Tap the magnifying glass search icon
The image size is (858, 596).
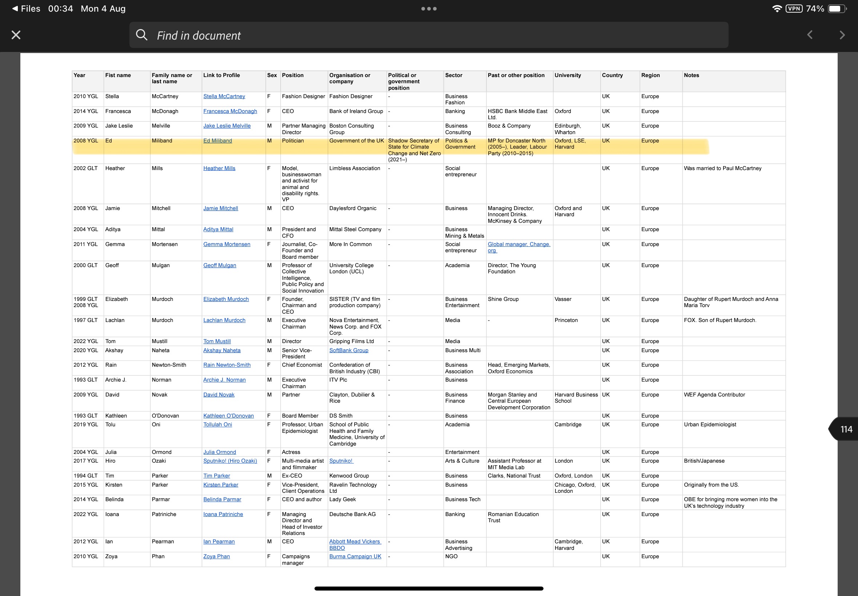(x=141, y=35)
